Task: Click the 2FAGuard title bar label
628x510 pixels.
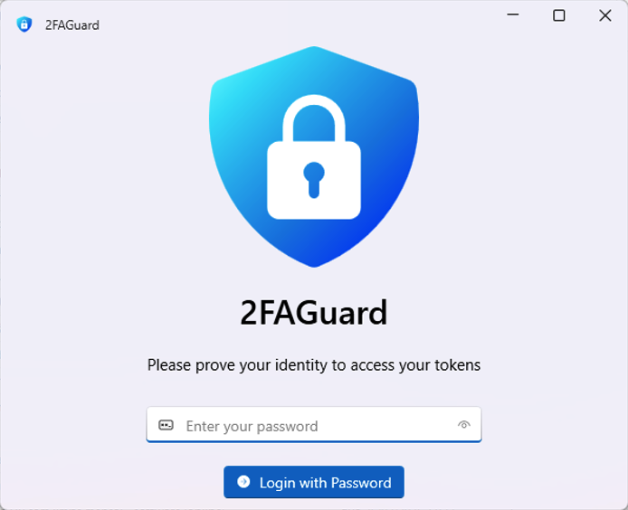Action: coord(72,24)
